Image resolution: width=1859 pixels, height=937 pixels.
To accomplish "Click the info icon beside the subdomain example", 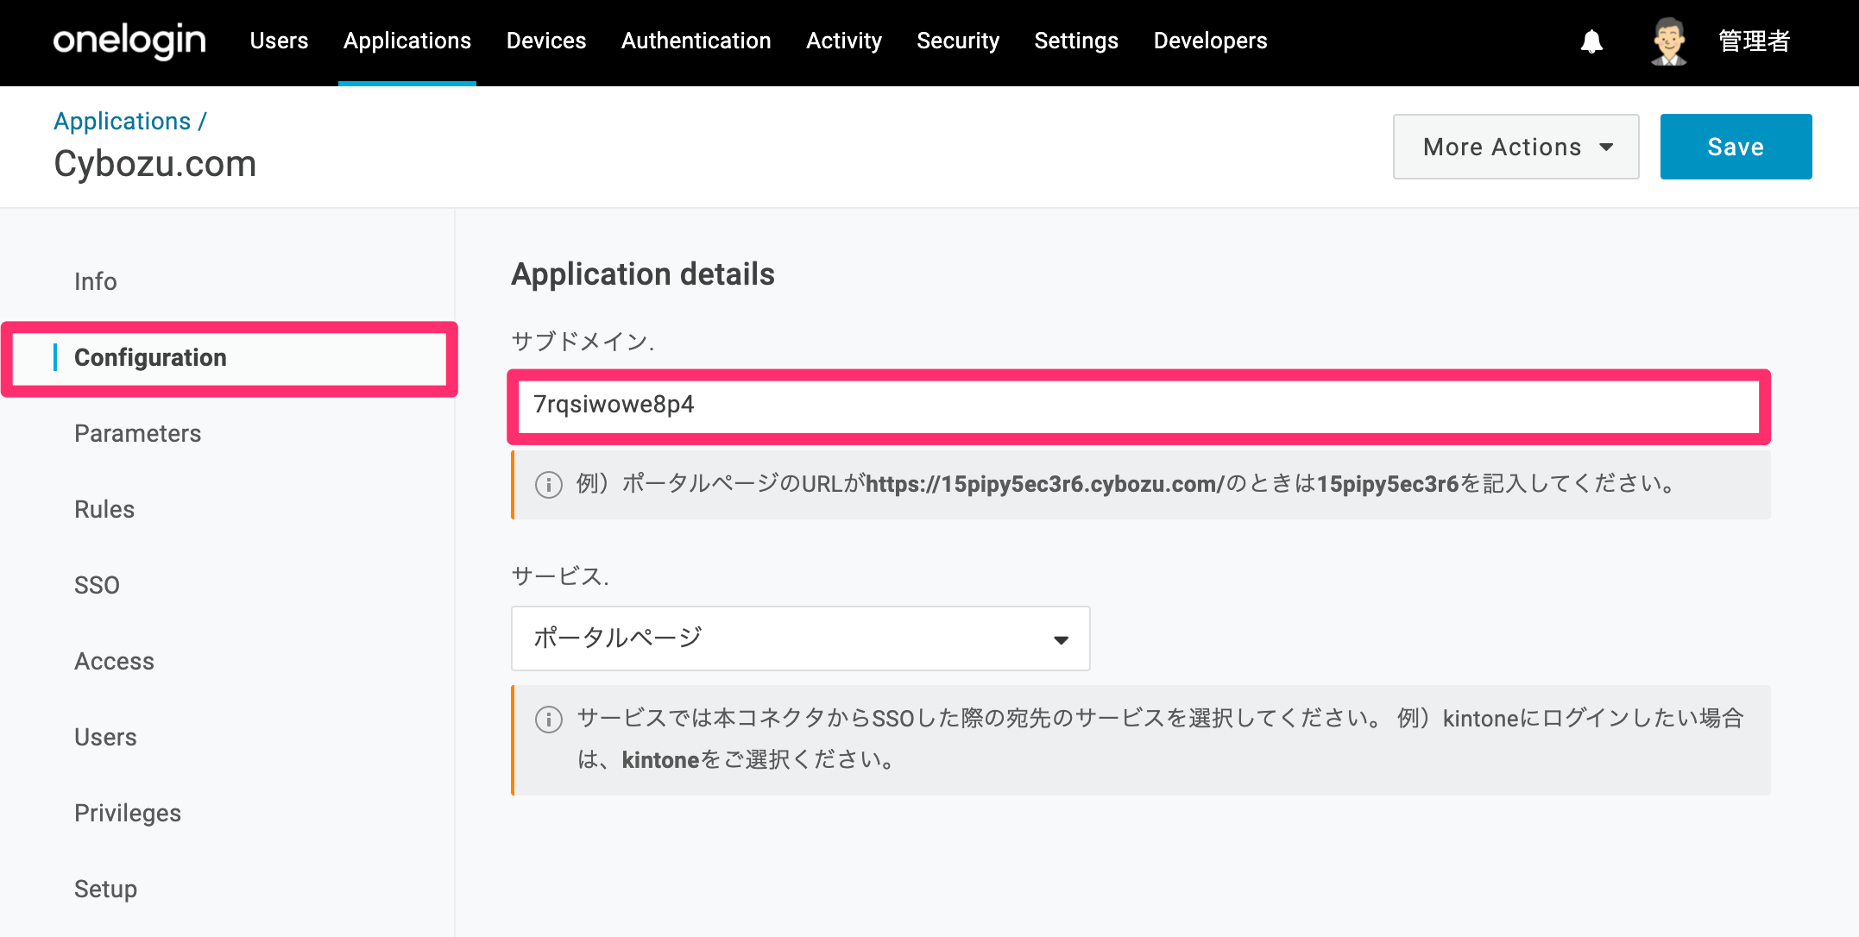I will 549,484.
